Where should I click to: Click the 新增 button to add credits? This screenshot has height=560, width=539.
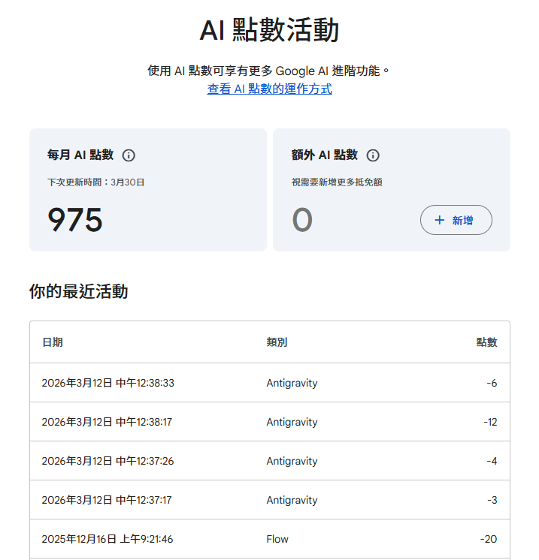pyautogui.click(x=456, y=220)
